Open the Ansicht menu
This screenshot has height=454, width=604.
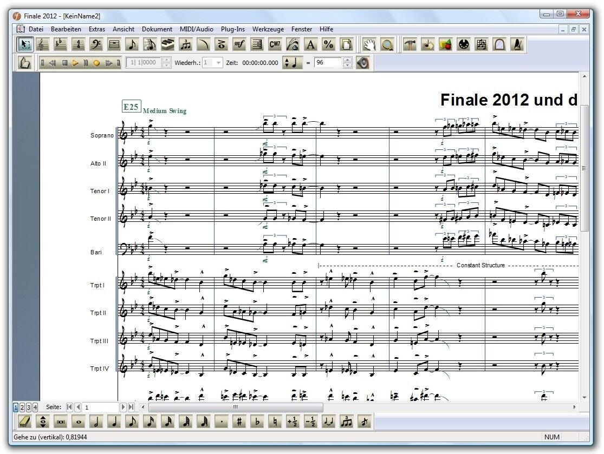pyautogui.click(x=124, y=29)
